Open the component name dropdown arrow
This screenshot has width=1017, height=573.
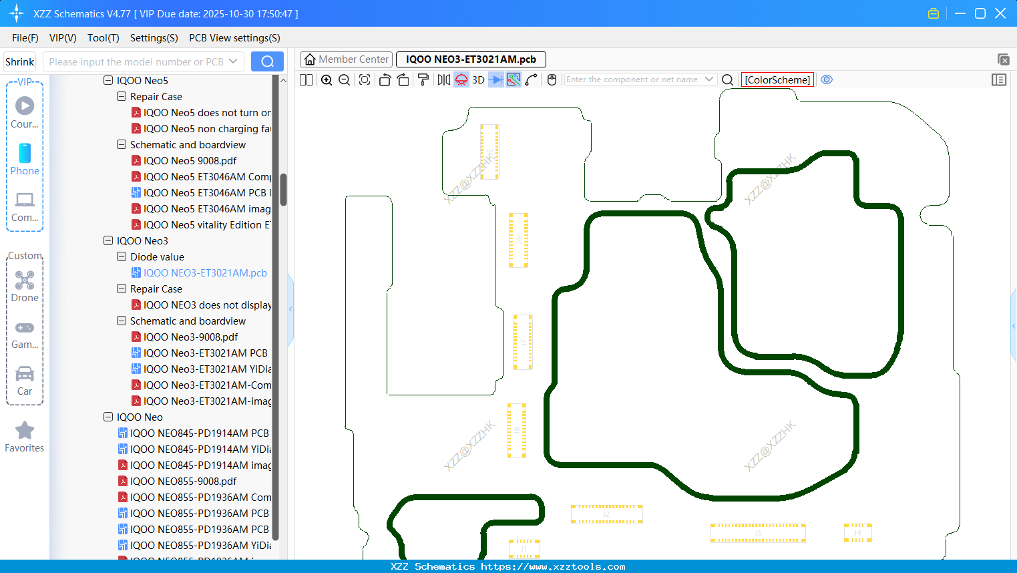tap(709, 79)
